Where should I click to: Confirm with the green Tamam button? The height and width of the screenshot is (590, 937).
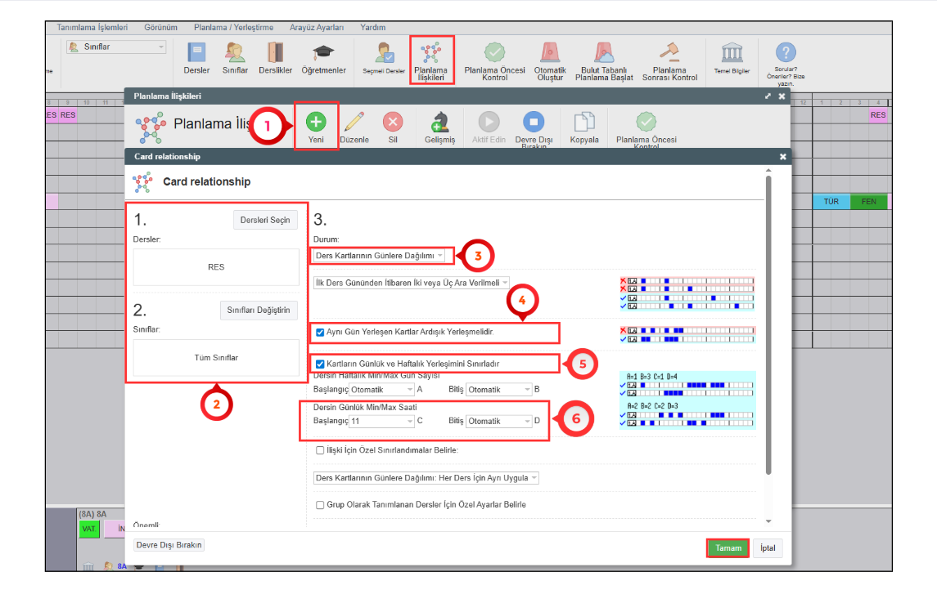pyautogui.click(x=728, y=548)
